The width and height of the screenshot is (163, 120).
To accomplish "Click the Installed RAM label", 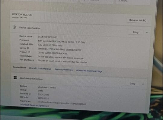I will click(26, 44).
